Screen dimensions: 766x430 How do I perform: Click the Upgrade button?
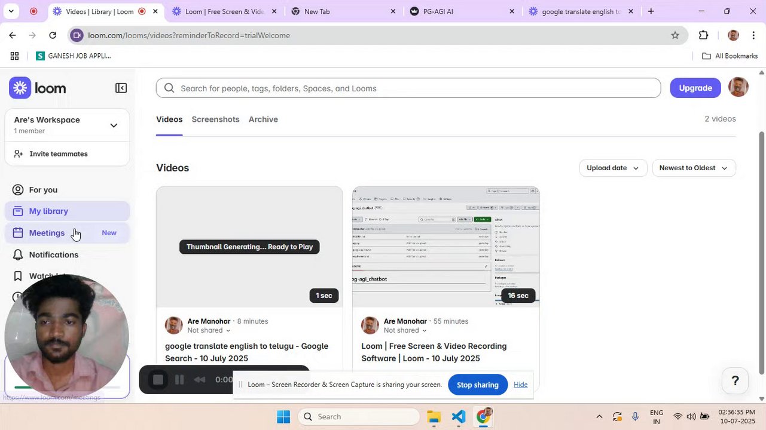pyautogui.click(x=695, y=88)
